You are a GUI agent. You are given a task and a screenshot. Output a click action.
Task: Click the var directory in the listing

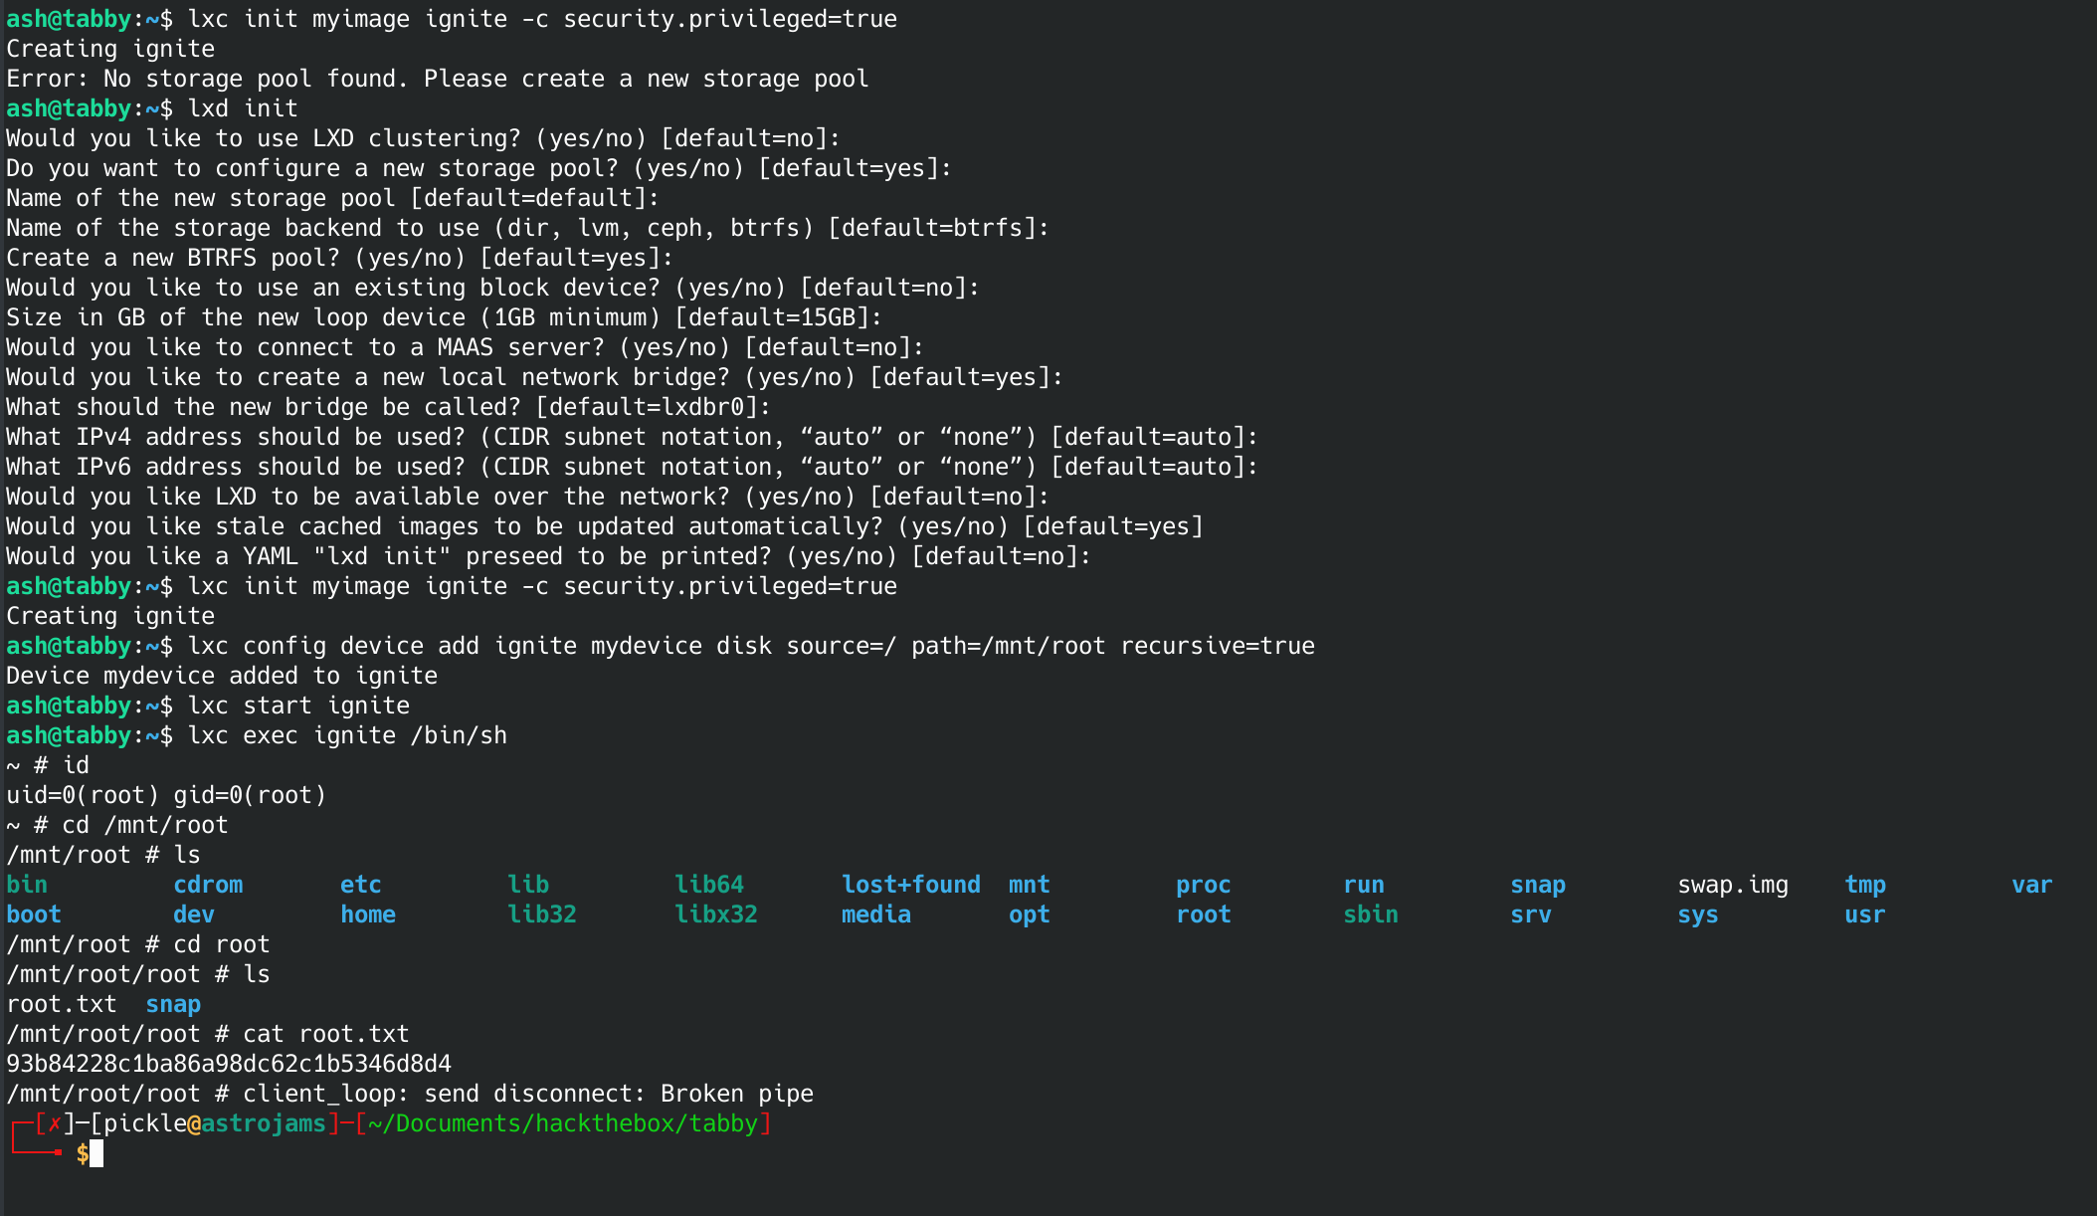tap(2030, 885)
